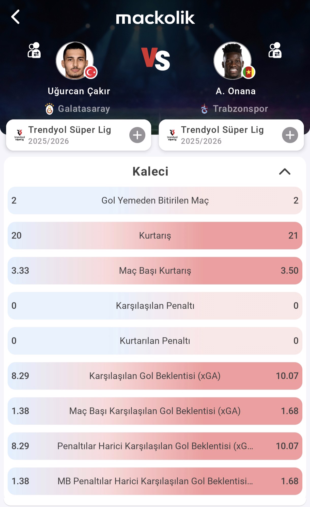Select the Kurtarış stat row
This screenshot has height=507, width=310.
click(155, 235)
